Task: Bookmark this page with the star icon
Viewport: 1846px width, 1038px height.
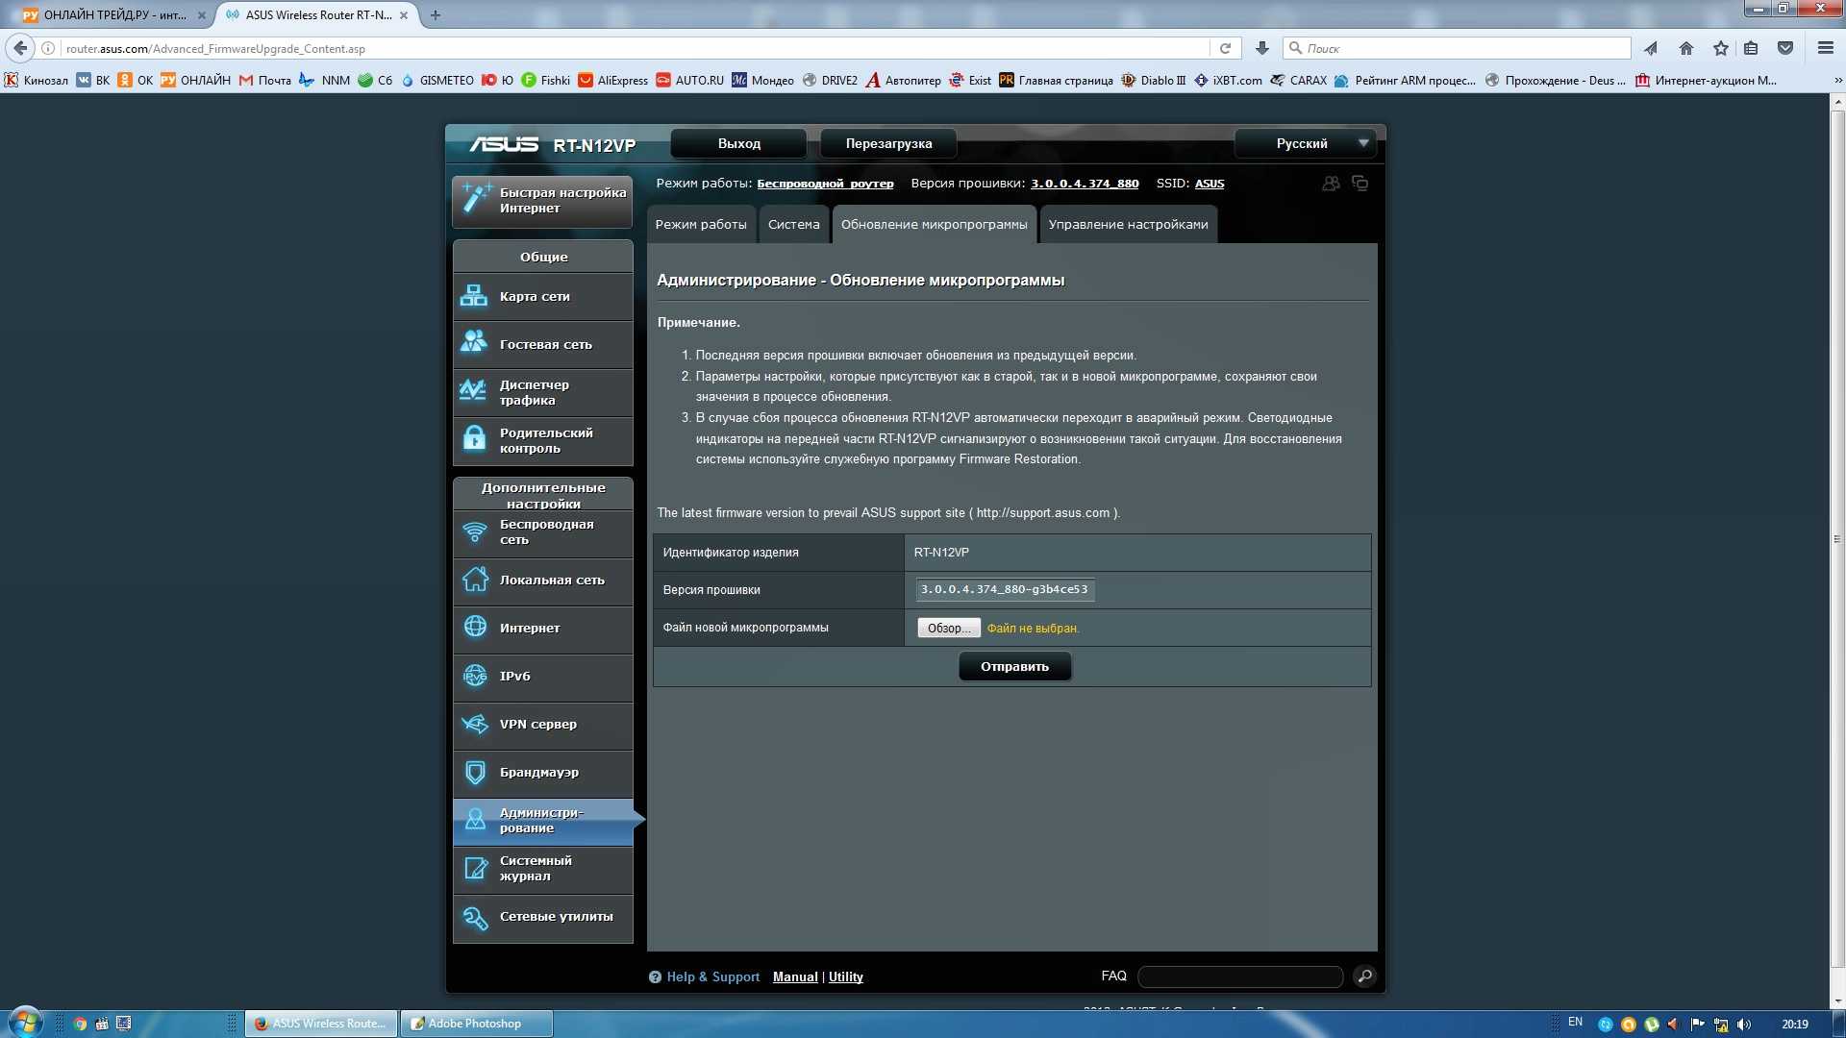Action: tap(1721, 48)
